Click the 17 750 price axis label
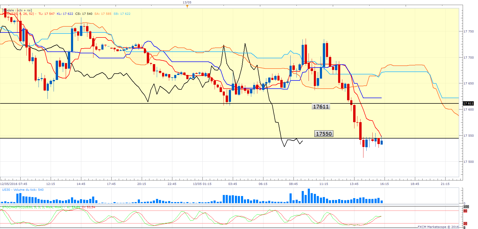 coord(469,31)
